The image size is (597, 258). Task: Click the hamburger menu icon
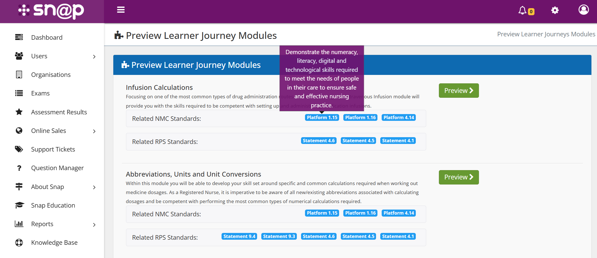click(121, 10)
